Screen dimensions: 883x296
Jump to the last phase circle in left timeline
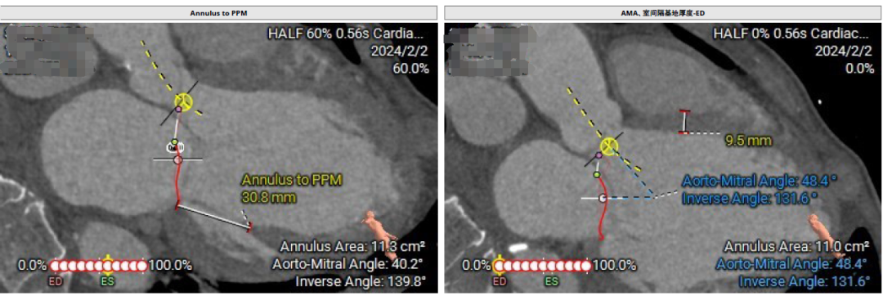(141, 266)
